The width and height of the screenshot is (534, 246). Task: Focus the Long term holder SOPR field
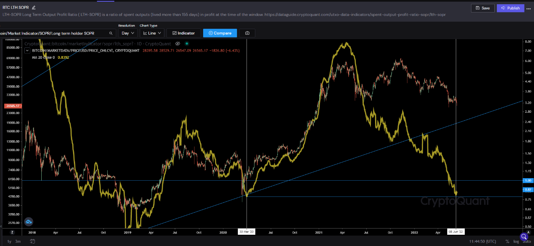pyautogui.click(x=57, y=33)
